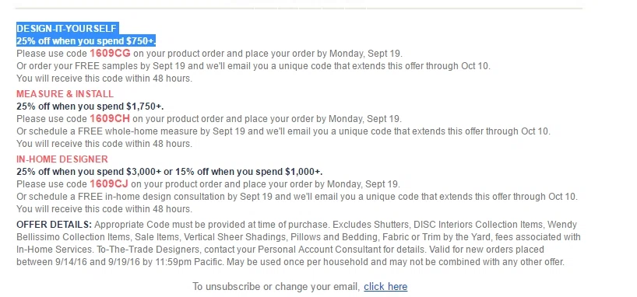Click the OFFER DETAILS bold label
This screenshot has height=297, width=637.
(x=54, y=225)
